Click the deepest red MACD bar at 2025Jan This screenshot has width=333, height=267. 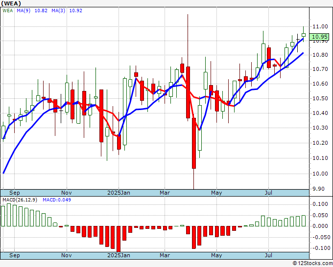(119, 239)
